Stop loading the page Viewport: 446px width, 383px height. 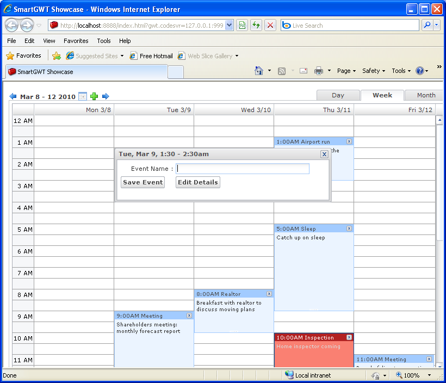pyautogui.click(x=270, y=26)
